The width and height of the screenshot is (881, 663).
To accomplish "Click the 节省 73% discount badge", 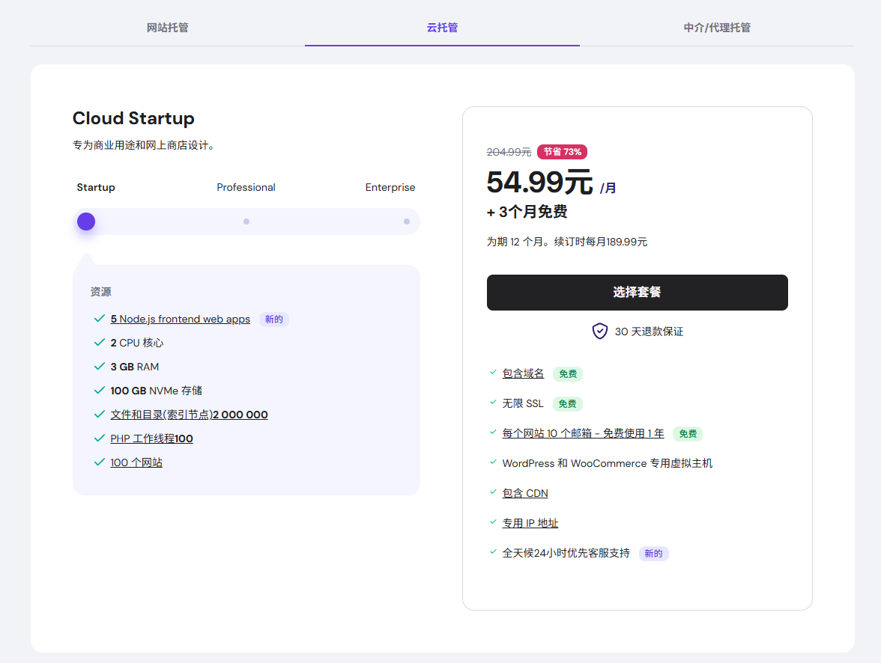I will (562, 151).
